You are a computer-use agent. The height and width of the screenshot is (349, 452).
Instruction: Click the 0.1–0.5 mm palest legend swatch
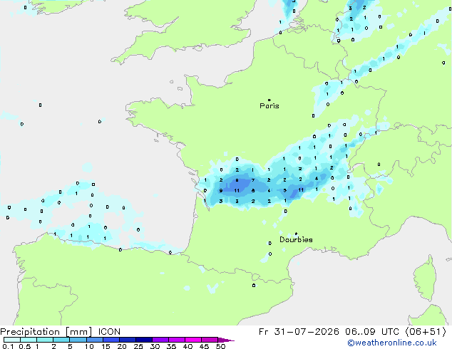12,340
